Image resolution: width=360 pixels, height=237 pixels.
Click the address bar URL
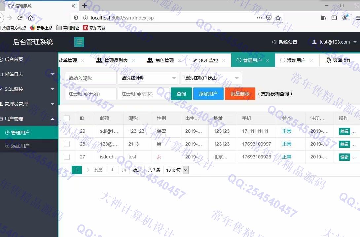click(x=122, y=18)
